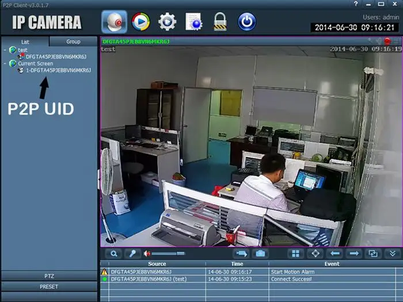The image size is (403, 302).
Task: Click the magnifier search icon below video
Action: (x=114, y=253)
